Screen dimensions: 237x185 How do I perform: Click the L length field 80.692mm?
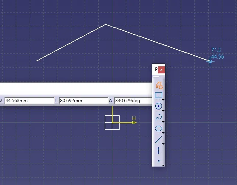click(x=84, y=101)
